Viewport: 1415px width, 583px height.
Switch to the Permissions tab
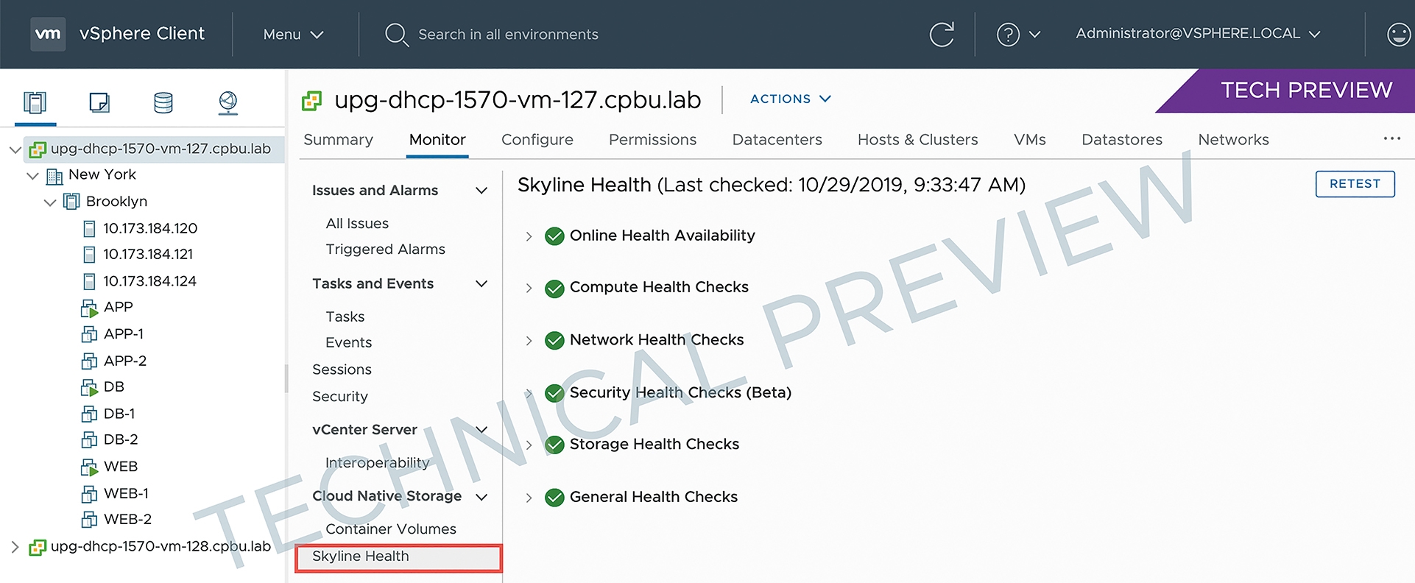pyautogui.click(x=652, y=140)
